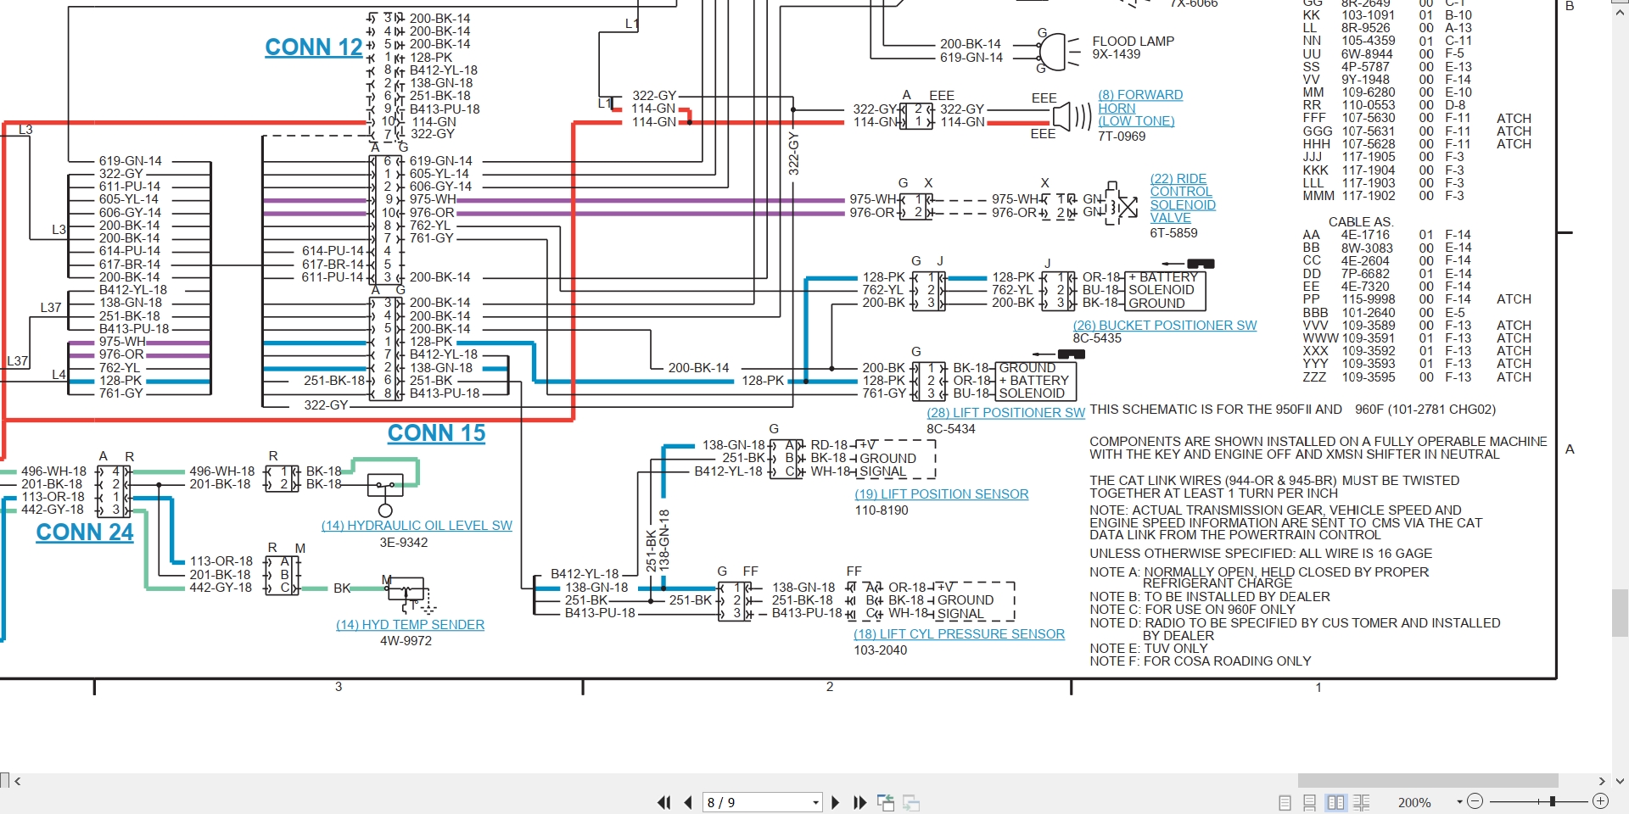This screenshot has height=814, width=1629.
Task: Click part number 8C-5434
Action: pos(951,429)
